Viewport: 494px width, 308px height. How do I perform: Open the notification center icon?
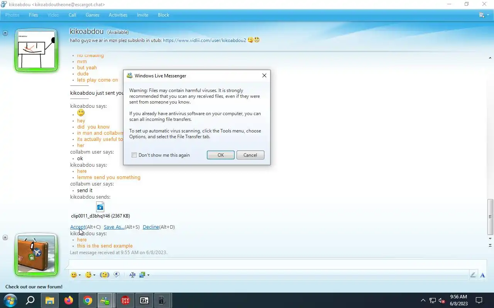point(479,300)
